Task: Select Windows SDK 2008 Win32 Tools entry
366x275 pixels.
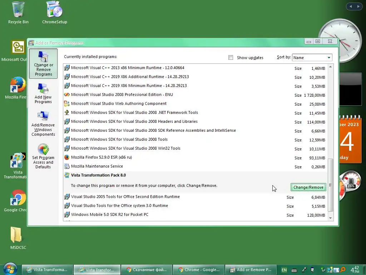Action: tap(196, 149)
